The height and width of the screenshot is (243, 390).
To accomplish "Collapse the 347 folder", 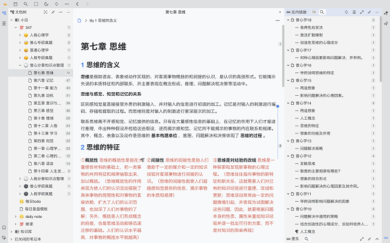I will pyautogui.click(x=16, y=28).
